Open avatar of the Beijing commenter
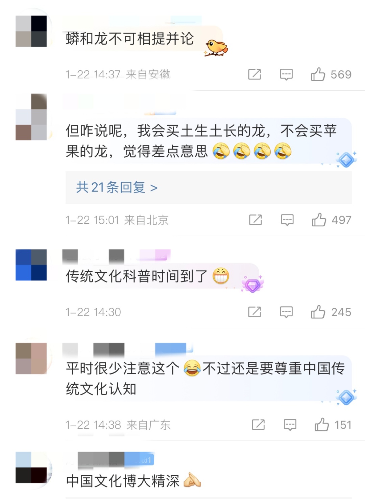Viewport: 365px width, 499px height. 31,117
